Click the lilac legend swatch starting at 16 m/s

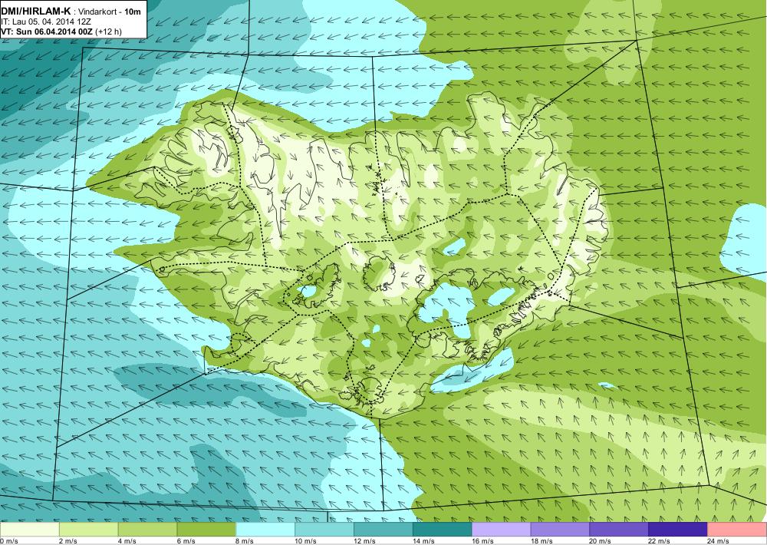502,530
